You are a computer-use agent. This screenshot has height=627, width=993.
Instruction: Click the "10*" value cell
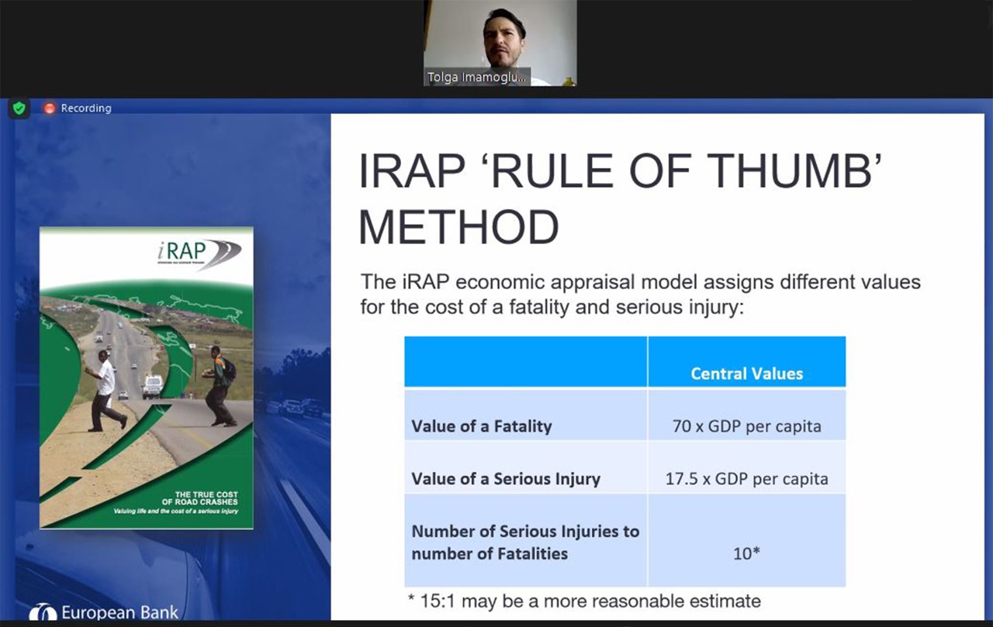pos(746,554)
